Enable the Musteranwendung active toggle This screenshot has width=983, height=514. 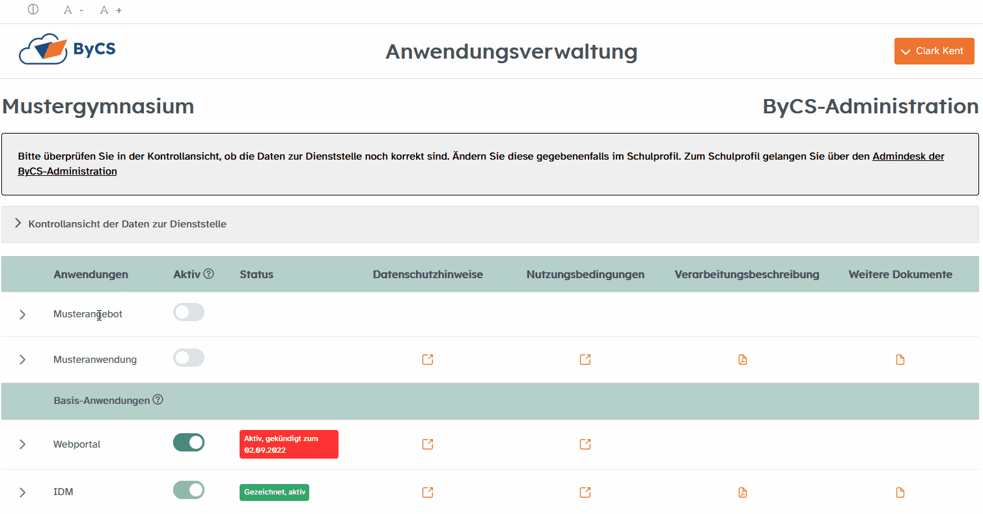tap(189, 358)
